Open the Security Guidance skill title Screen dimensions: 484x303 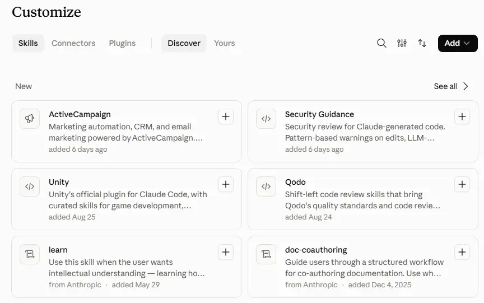pos(319,114)
